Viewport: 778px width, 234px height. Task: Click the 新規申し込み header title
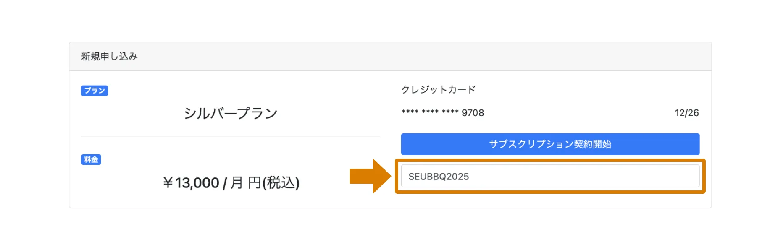coord(109,57)
